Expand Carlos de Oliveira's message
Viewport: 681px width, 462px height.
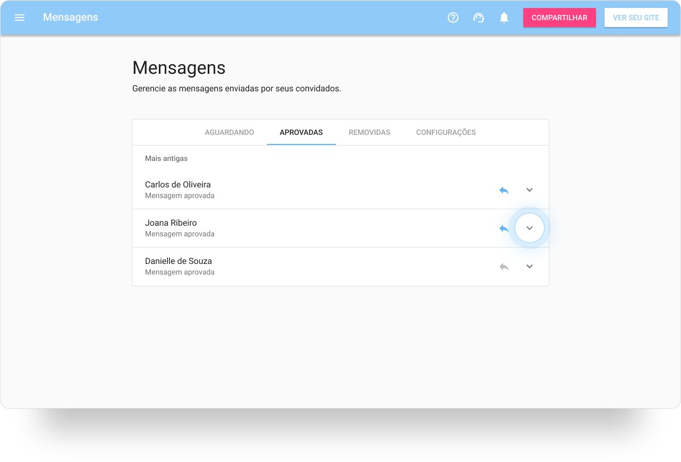coord(530,190)
